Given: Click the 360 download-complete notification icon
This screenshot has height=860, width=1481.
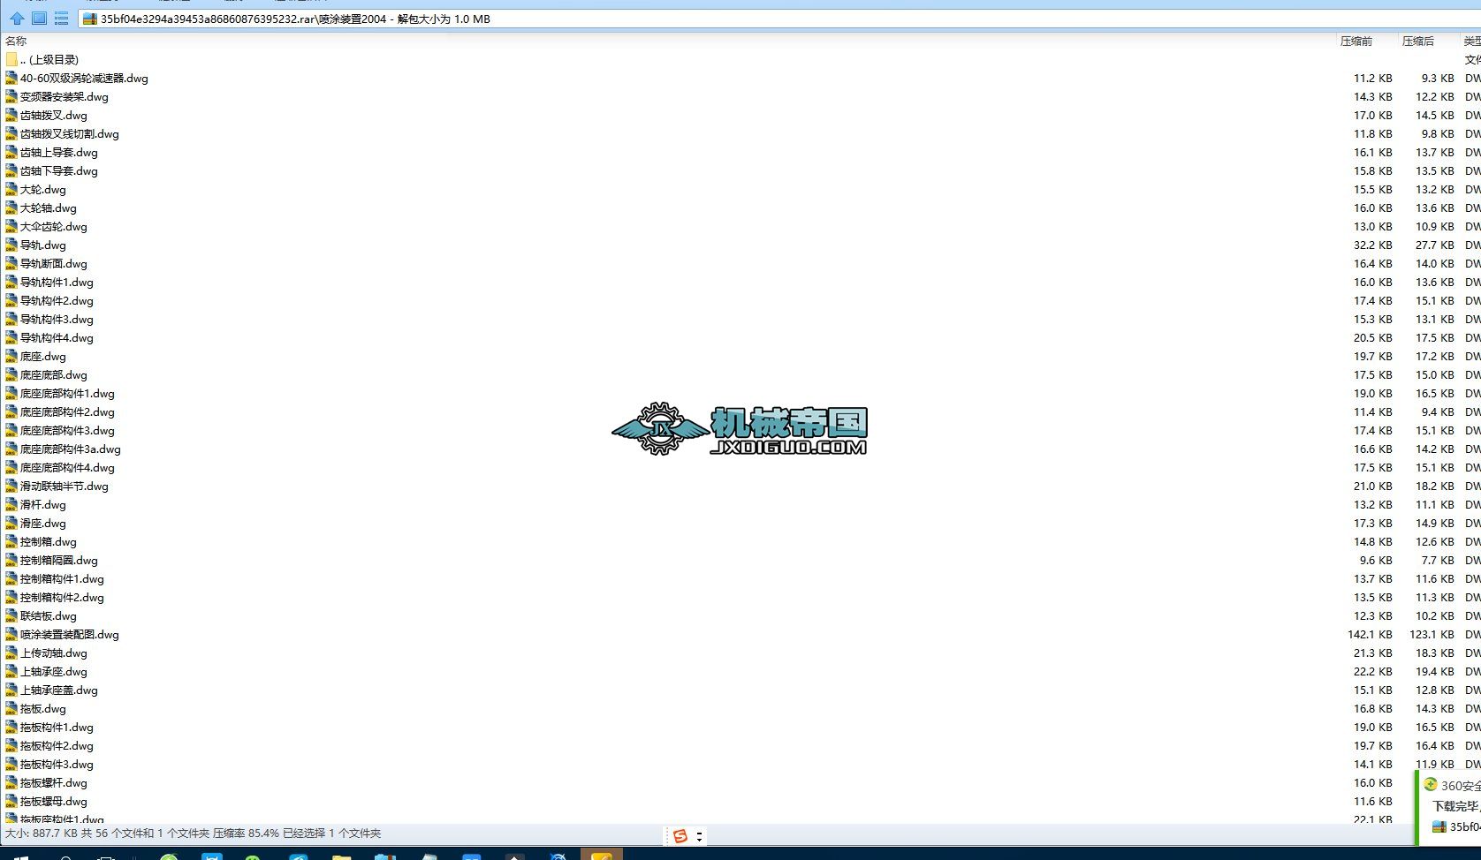Looking at the screenshot, I should pyautogui.click(x=1431, y=784).
